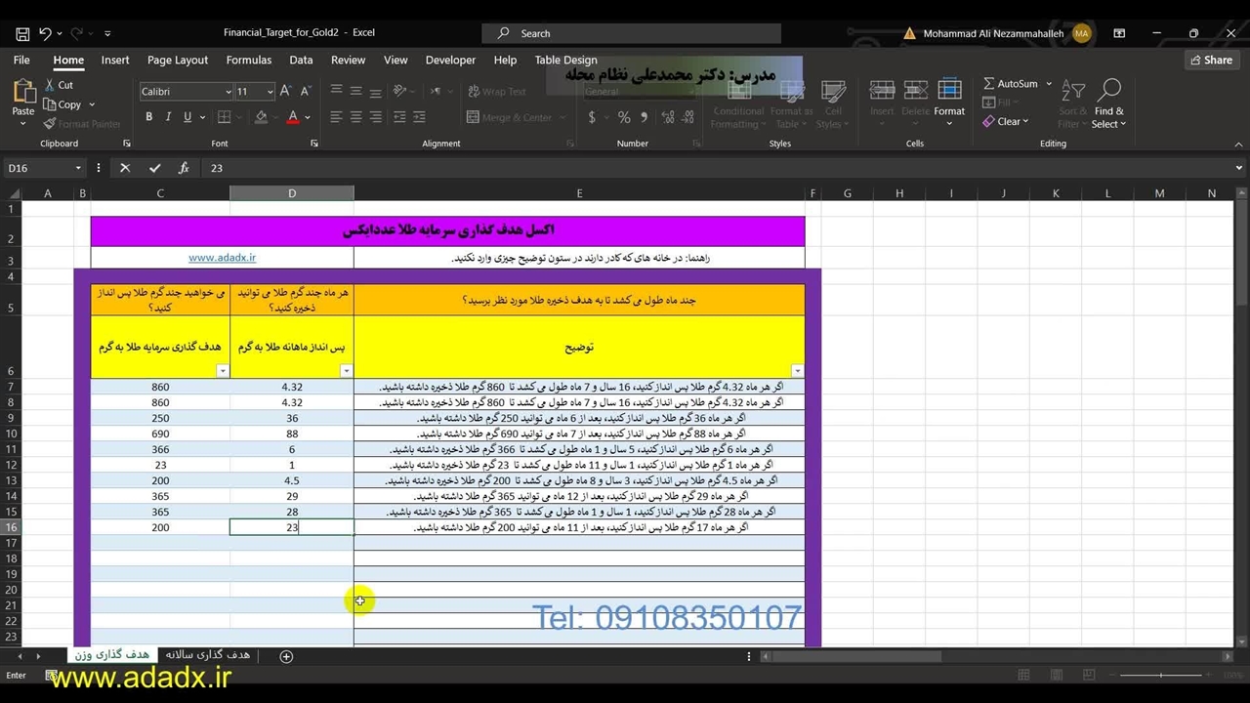Click the Save icon in the title bar
This screenshot has height=703, width=1250.
point(22,33)
